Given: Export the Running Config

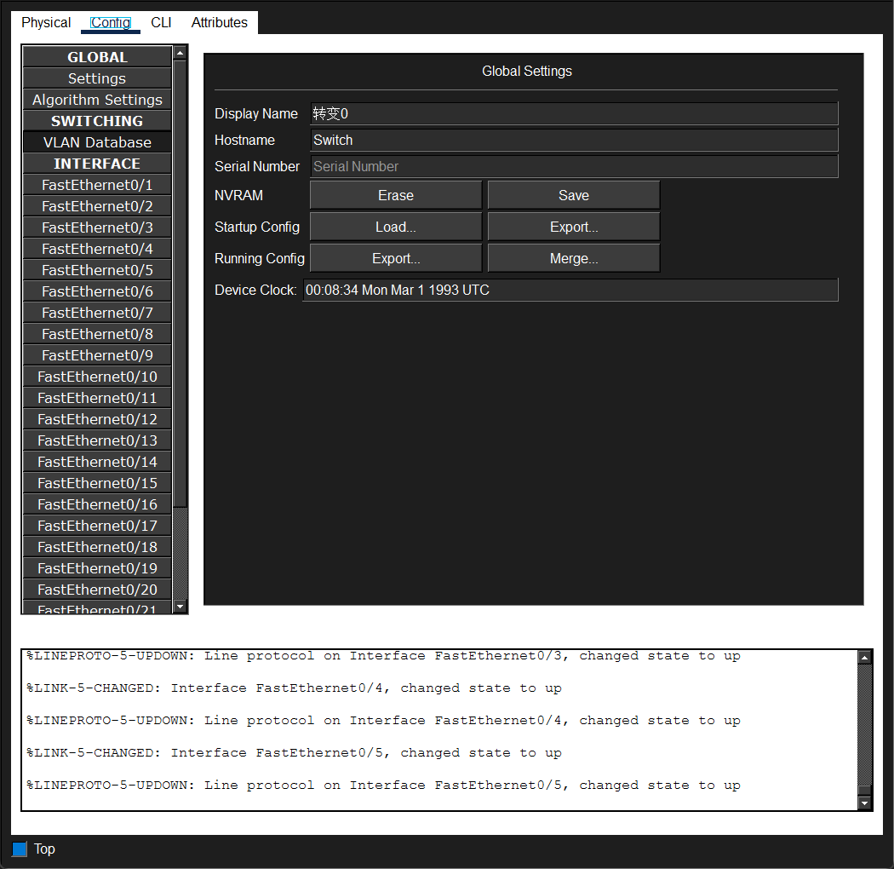Looking at the screenshot, I should point(396,258).
